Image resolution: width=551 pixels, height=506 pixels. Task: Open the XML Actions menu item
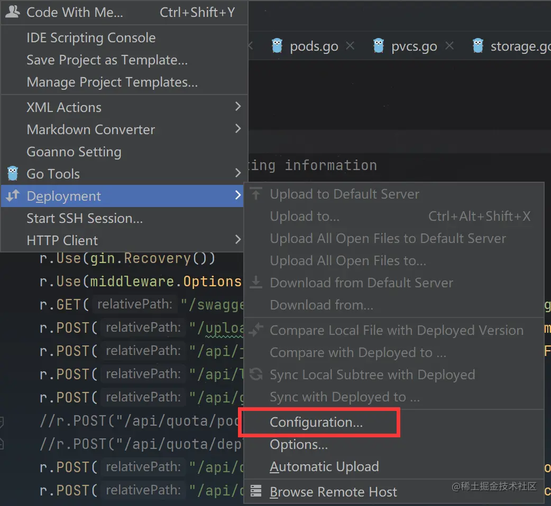124,107
